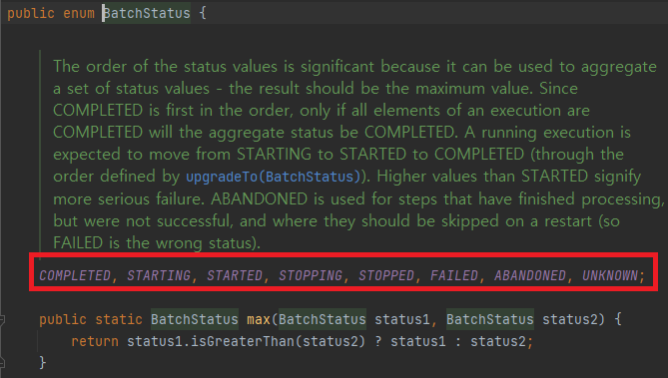Open the upgradeTo(BatchStatus) doc link
Image resolution: width=668 pixels, height=378 pixels.
273,177
